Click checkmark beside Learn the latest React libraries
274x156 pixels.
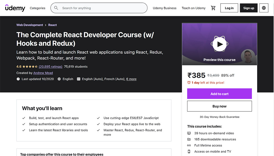(x=24, y=130)
